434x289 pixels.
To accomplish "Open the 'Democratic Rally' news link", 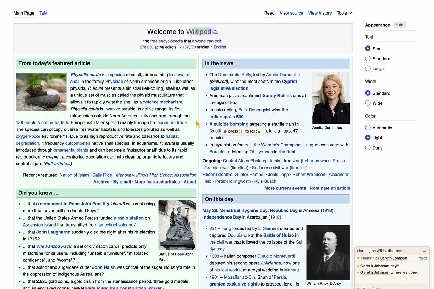I will tap(235, 75).
